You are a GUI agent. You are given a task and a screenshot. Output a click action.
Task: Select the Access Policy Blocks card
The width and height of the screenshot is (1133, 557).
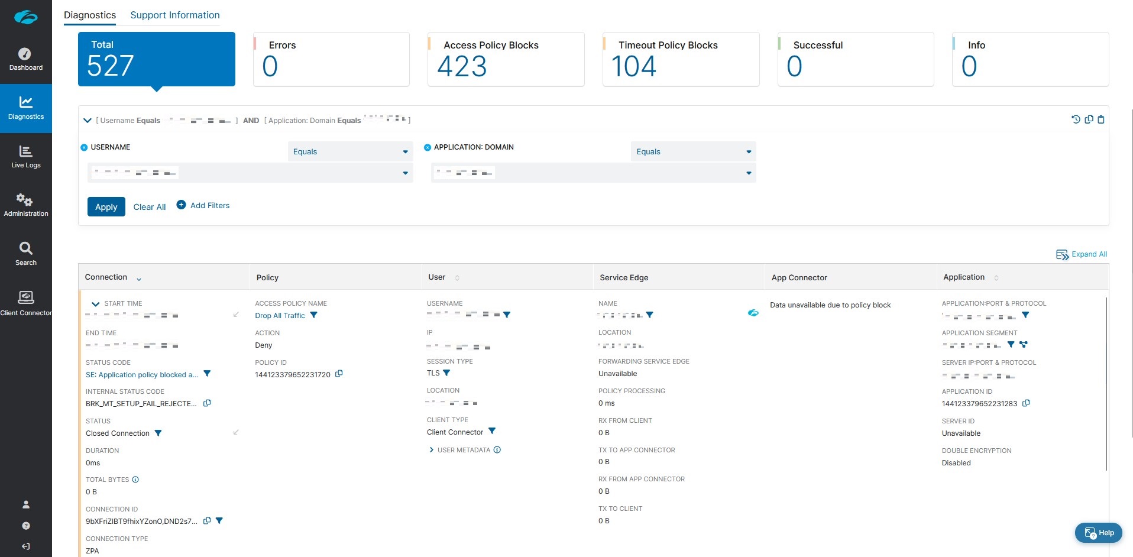(x=506, y=59)
